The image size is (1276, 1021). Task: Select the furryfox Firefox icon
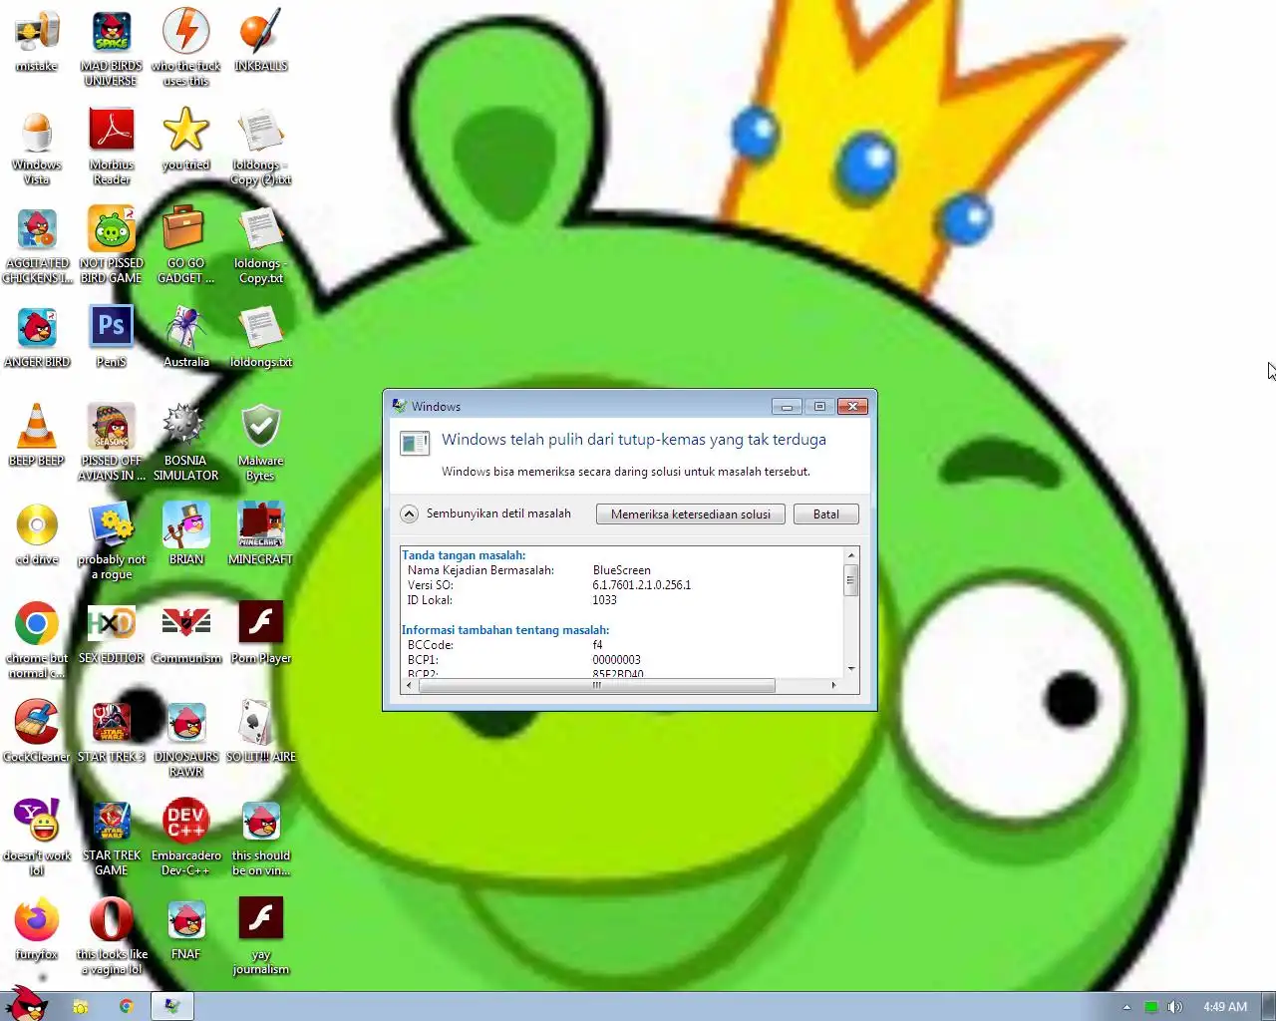(37, 928)
